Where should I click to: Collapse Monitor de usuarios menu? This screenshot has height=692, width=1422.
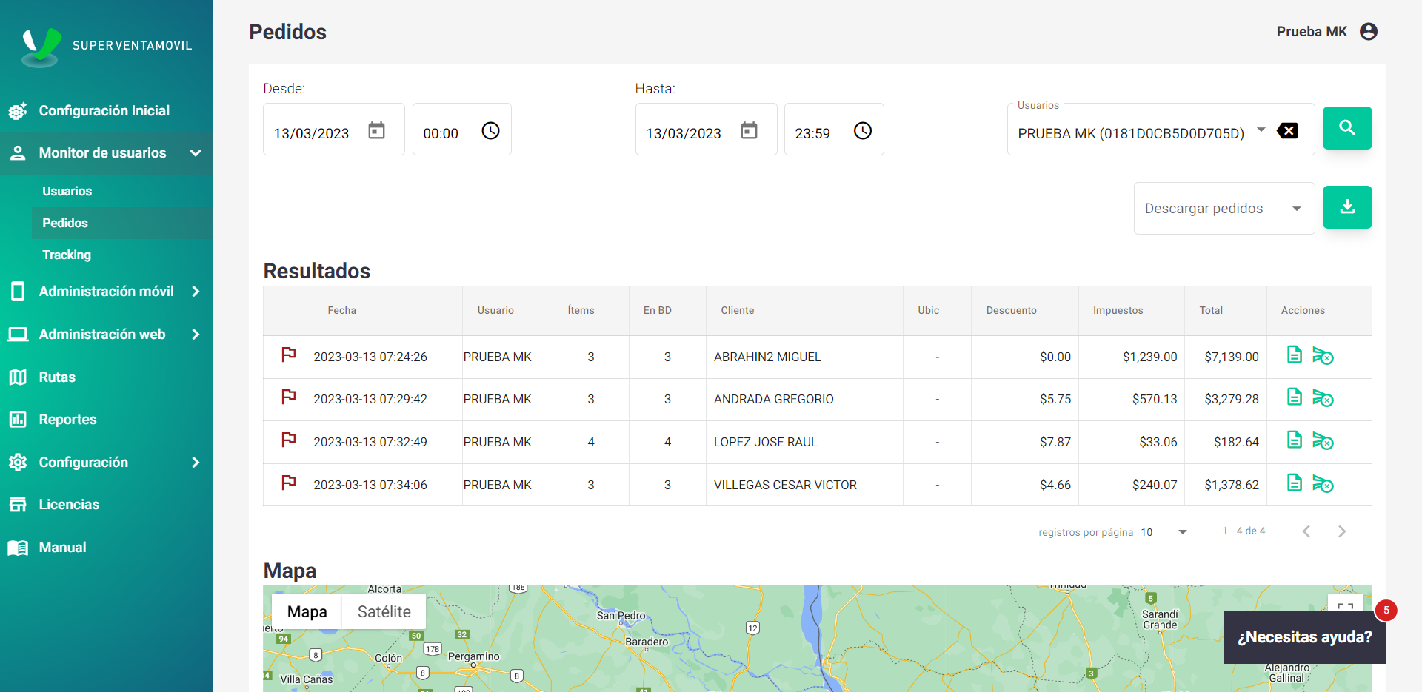pos(107,153)
